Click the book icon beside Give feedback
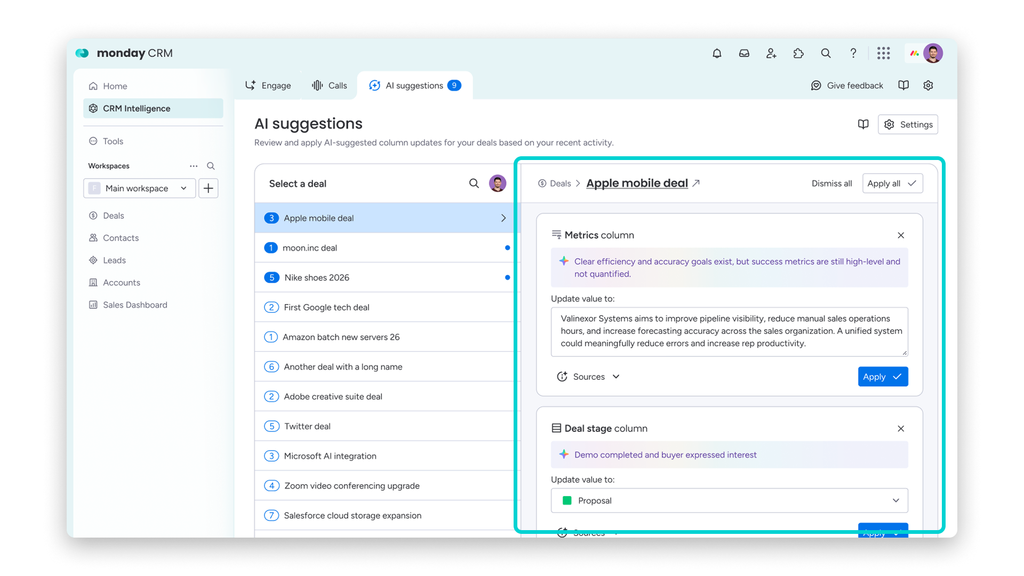Image resolution: width=1024 pixels, height=576 pixels. pos(903,85)
